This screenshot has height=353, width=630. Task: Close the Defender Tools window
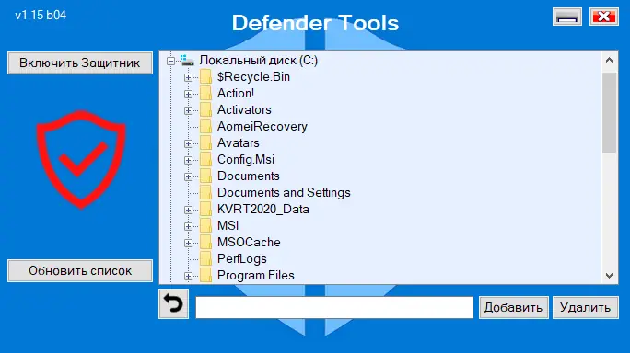tap(604, 17)
